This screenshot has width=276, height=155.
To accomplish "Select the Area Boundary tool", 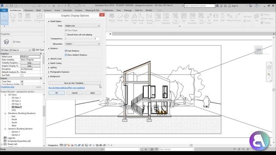I will (192, 18).
